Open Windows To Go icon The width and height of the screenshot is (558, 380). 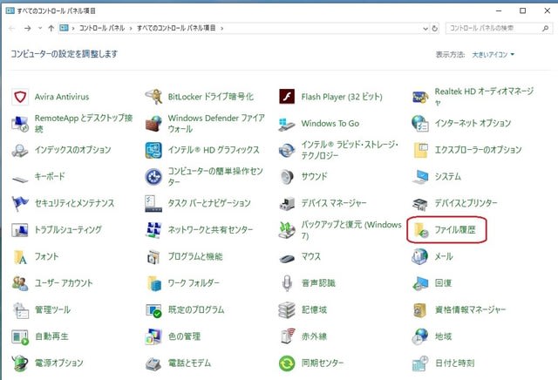coord(287,124)
